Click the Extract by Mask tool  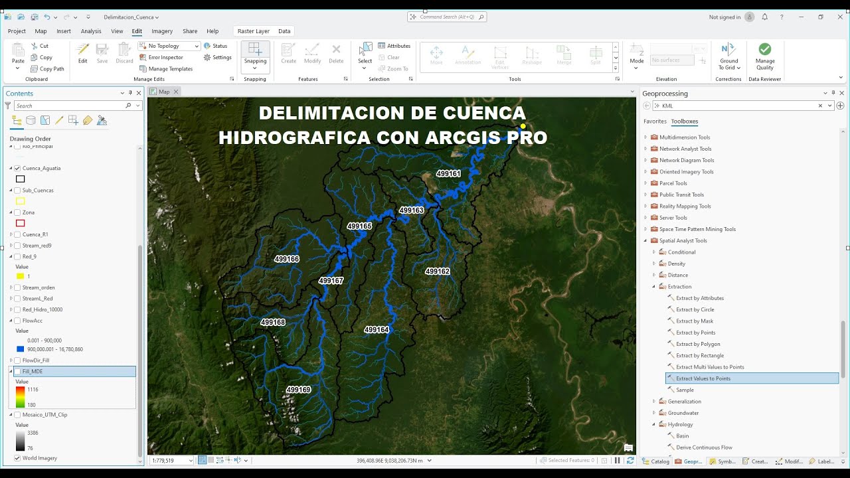(695, 321)
